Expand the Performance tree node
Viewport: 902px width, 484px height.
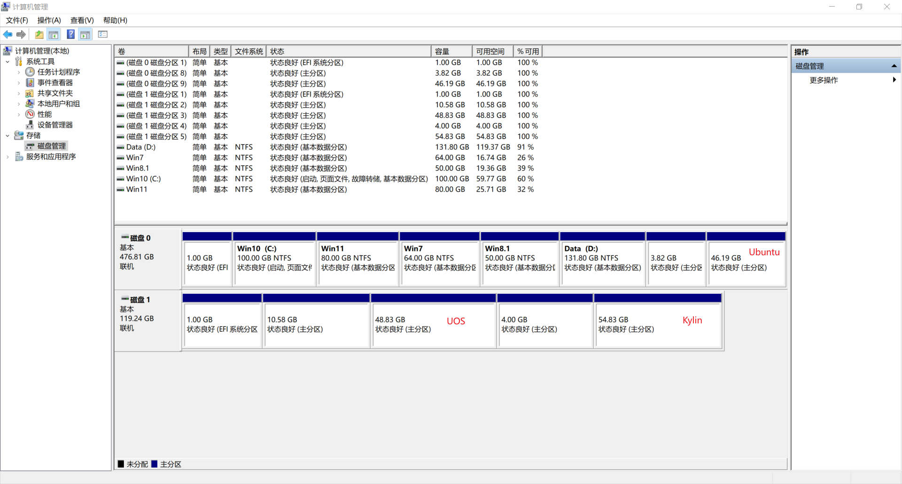[19, 114]
